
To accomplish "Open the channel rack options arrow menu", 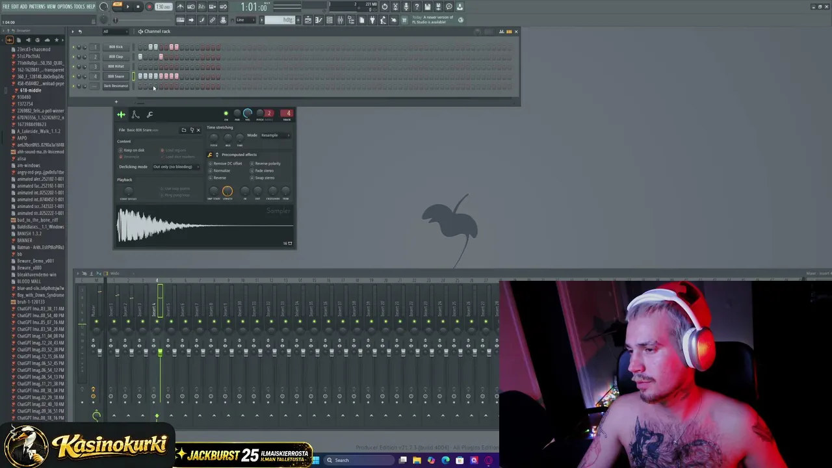I will coord(73,31).
